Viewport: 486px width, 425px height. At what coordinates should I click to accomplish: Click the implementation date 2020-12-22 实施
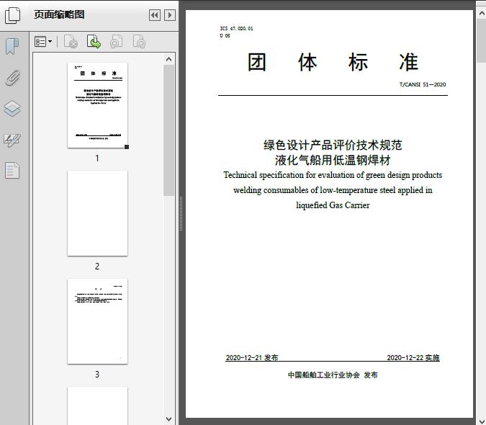coord(413,358)
